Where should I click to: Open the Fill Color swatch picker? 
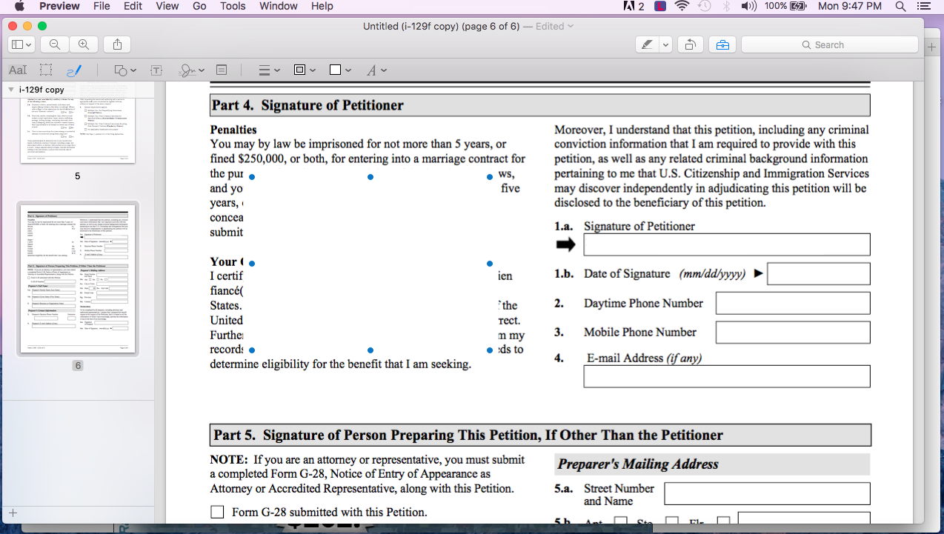[340, 70]
